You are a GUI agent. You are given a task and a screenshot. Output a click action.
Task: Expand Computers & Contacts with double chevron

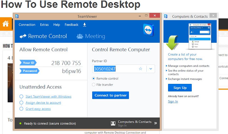coord(156,123)
